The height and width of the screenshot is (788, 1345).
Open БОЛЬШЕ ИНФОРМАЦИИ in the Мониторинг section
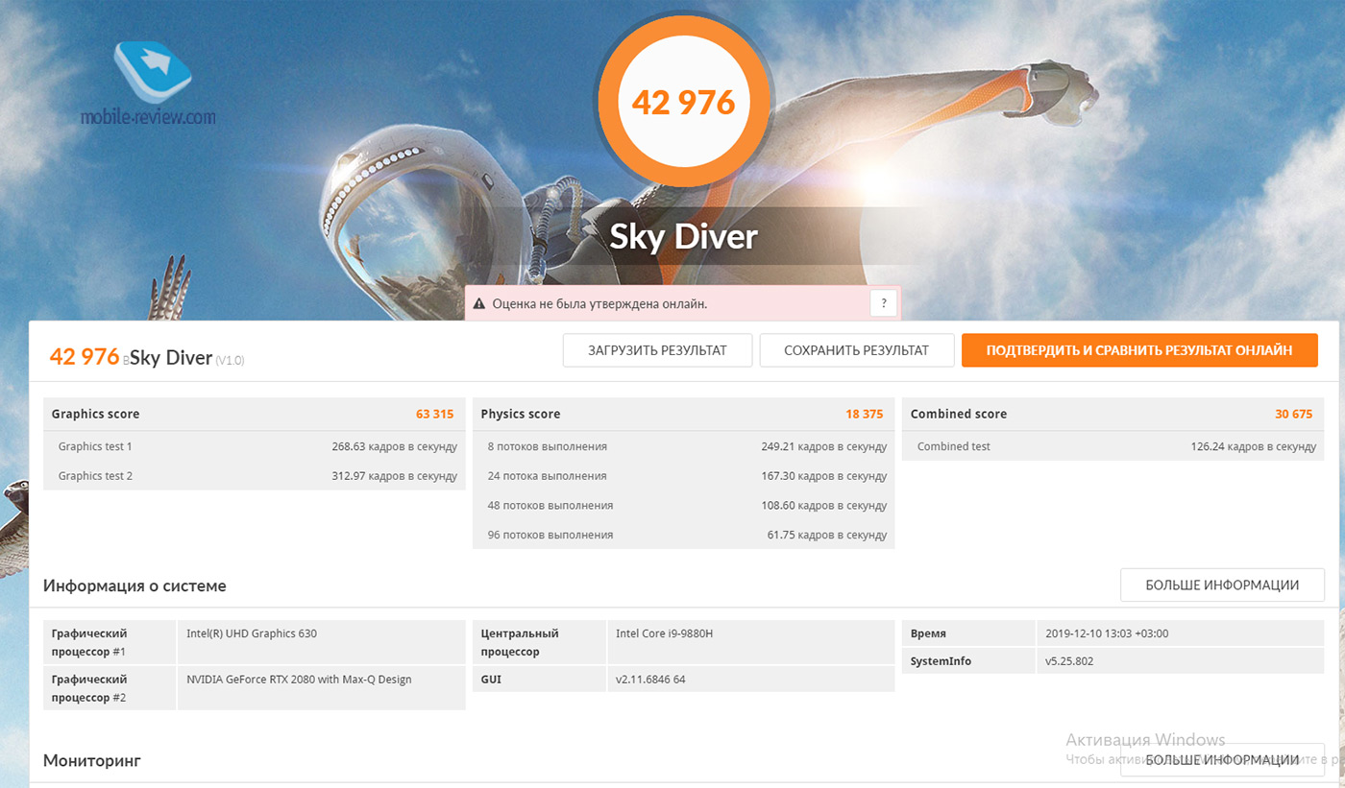point(1221,760)
